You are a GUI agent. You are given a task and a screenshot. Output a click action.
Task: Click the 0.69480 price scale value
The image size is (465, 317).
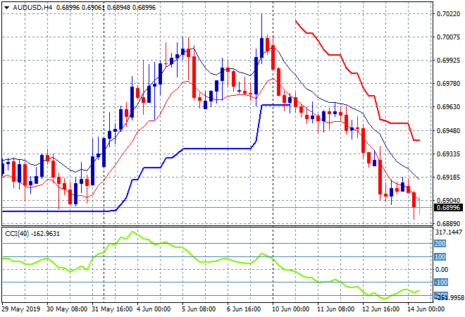coord(448,130)
